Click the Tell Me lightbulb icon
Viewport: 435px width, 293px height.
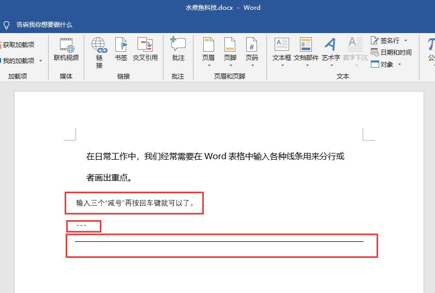(6, 25)
